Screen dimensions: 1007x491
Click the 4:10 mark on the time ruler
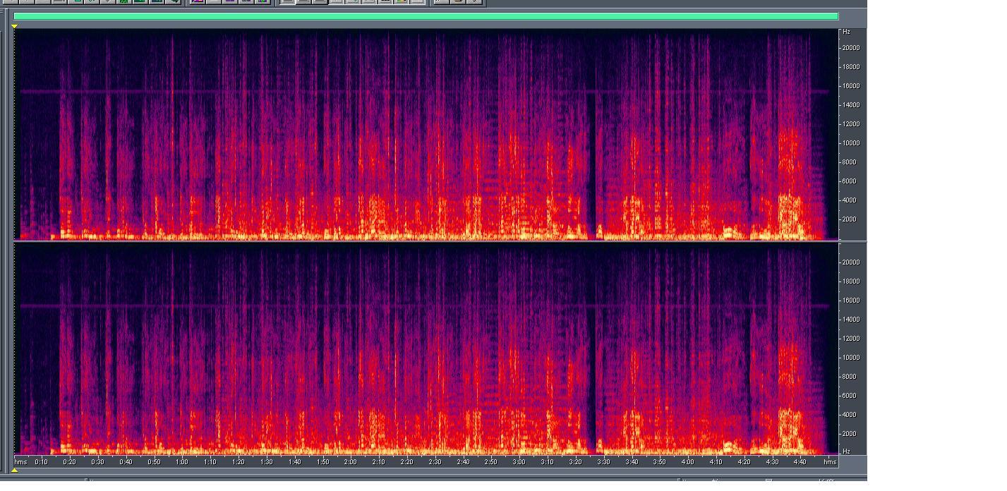pyautogui.click(x=716, y=462)
